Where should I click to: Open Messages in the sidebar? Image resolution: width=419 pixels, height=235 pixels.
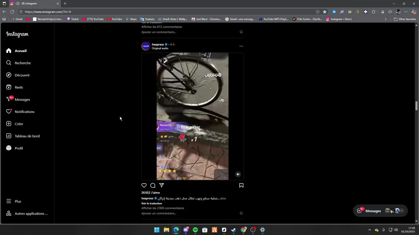(x=22, y=100)
